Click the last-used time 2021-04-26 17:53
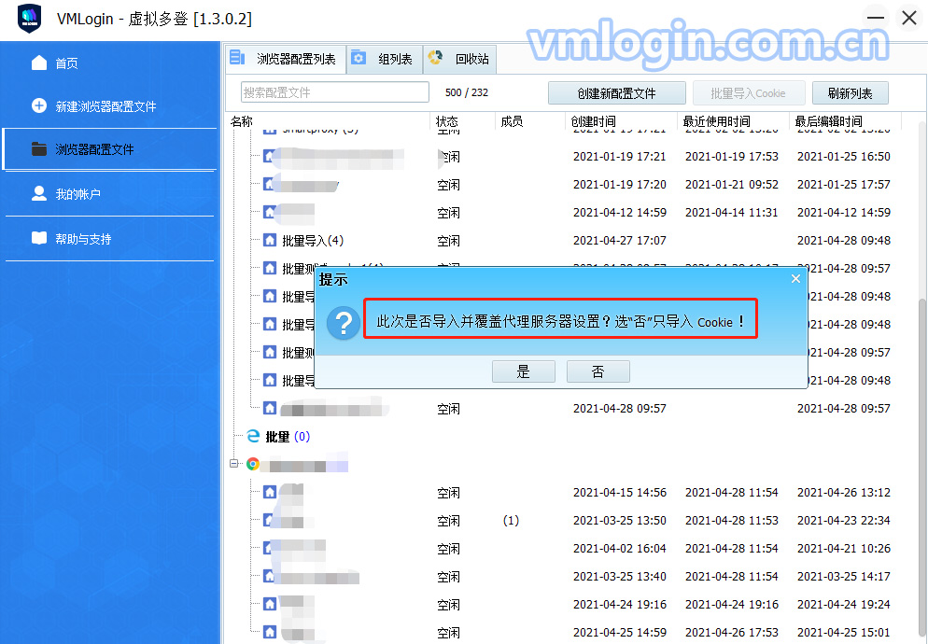The height and width of the screenshot is (644, 928). [732, 633]
